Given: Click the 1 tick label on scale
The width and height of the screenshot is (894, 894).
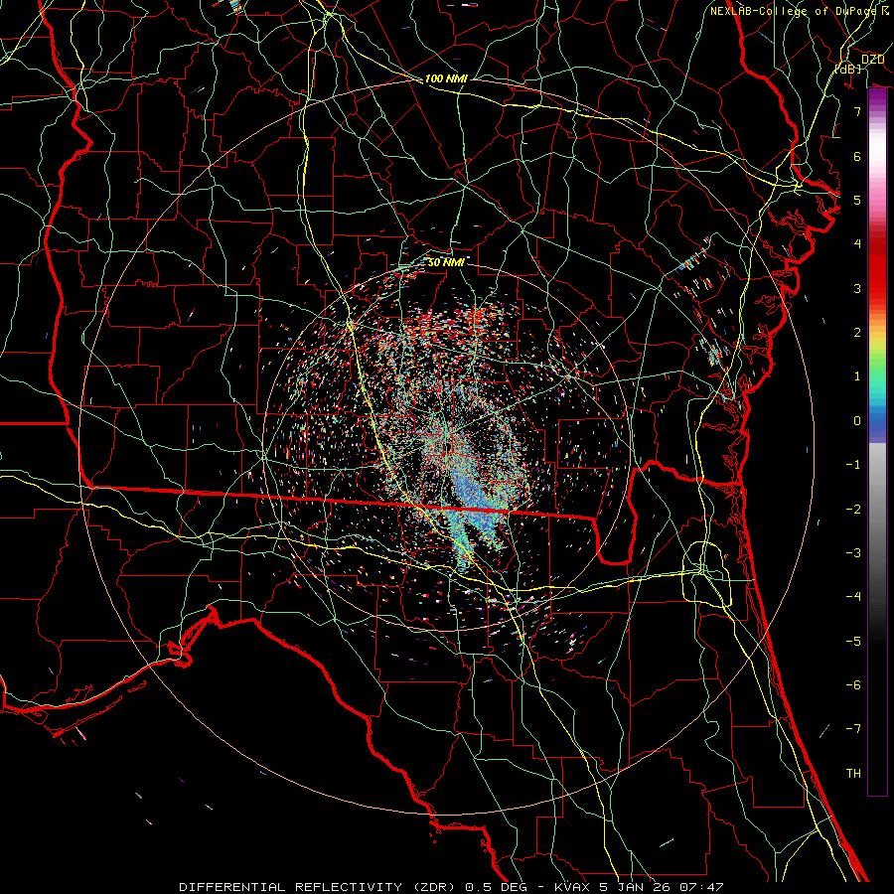Looking at the screenshot, I should tap(857, 376).
